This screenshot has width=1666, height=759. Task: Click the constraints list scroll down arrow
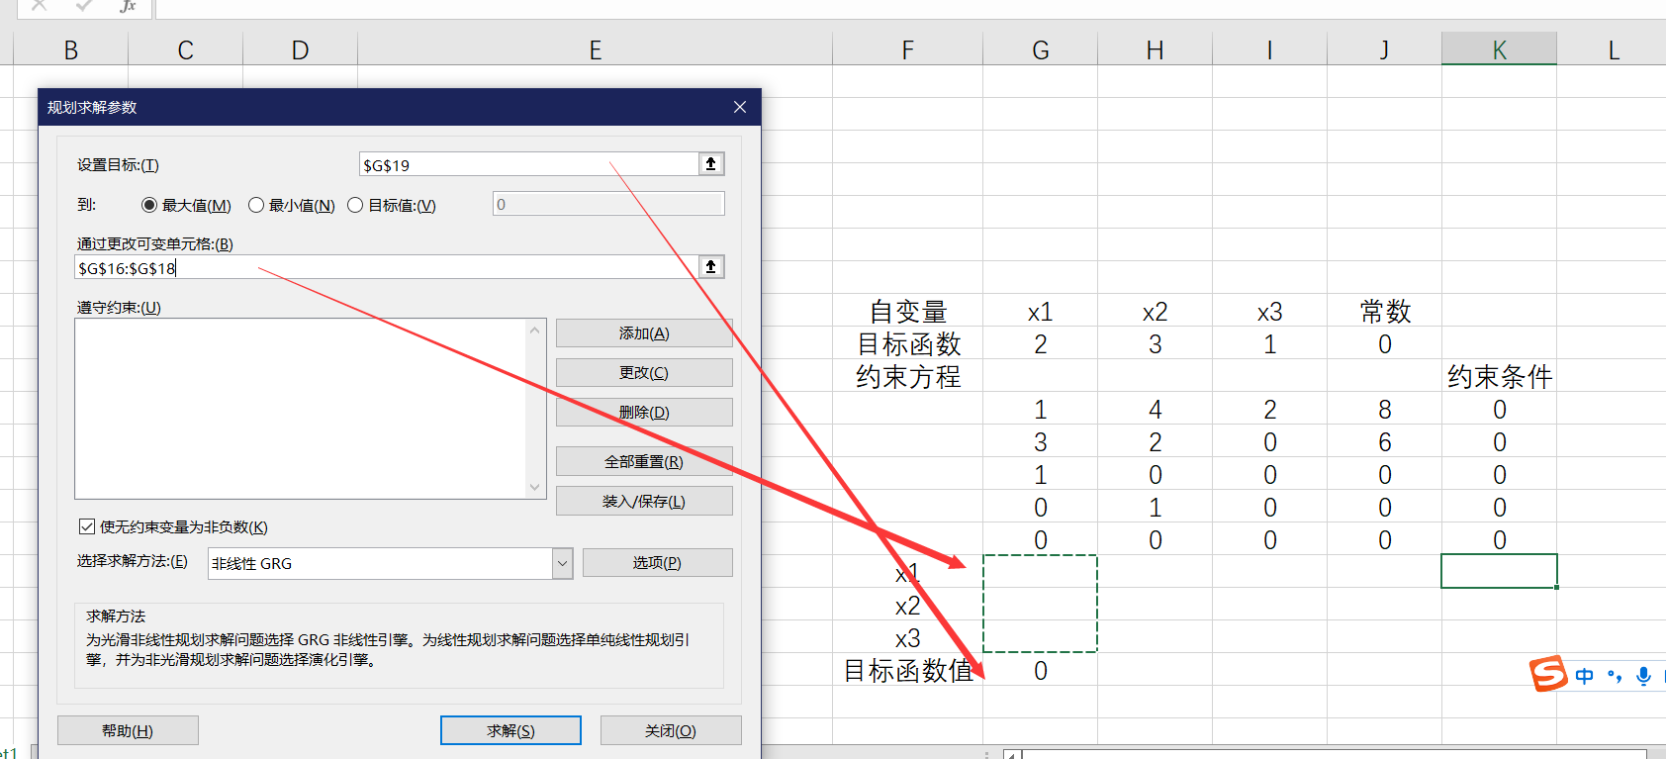pyautogui.click(x=535, y=487)
